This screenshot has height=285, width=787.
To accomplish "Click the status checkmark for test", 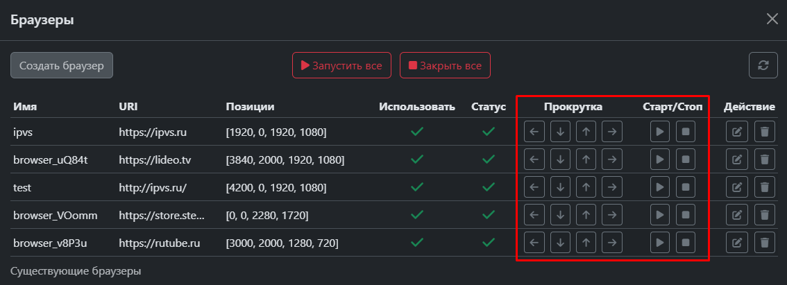I will click(489, 187).
